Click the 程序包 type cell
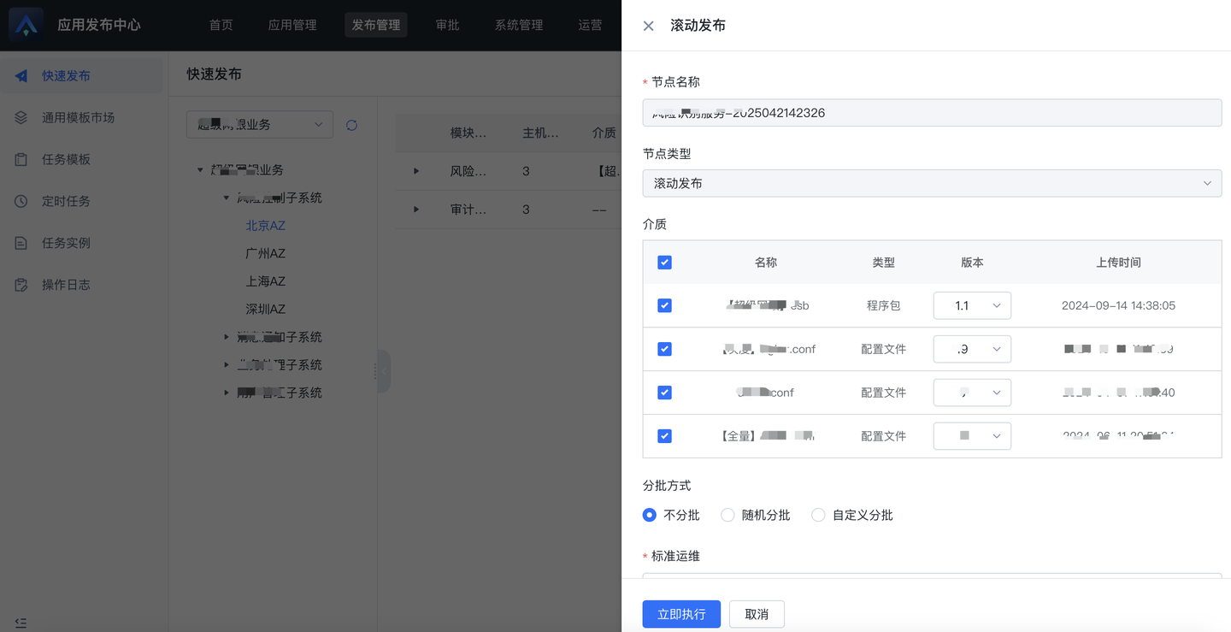Viewport: 1231px width, 632px height. tap(883, 305)
